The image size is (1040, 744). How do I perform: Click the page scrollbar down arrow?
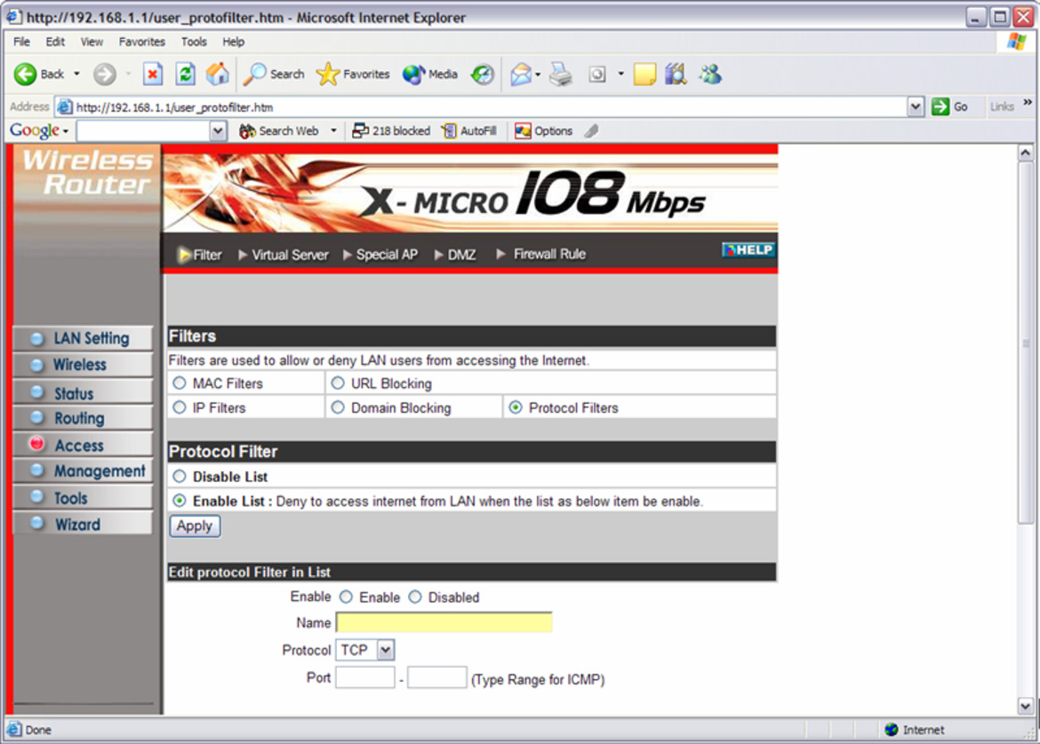coord(1026,706)
